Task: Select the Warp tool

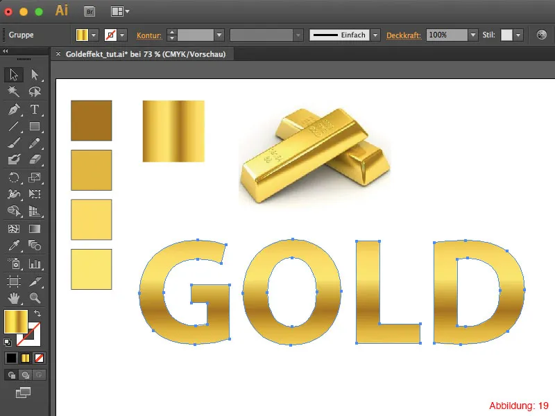Action: 14,194
